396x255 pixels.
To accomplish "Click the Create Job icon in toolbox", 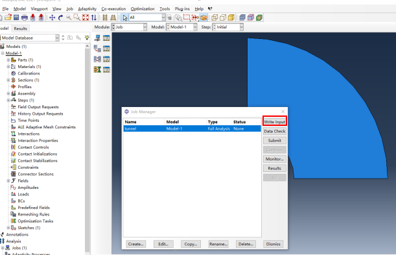I will pyautogui.click(x=97, y=38).
